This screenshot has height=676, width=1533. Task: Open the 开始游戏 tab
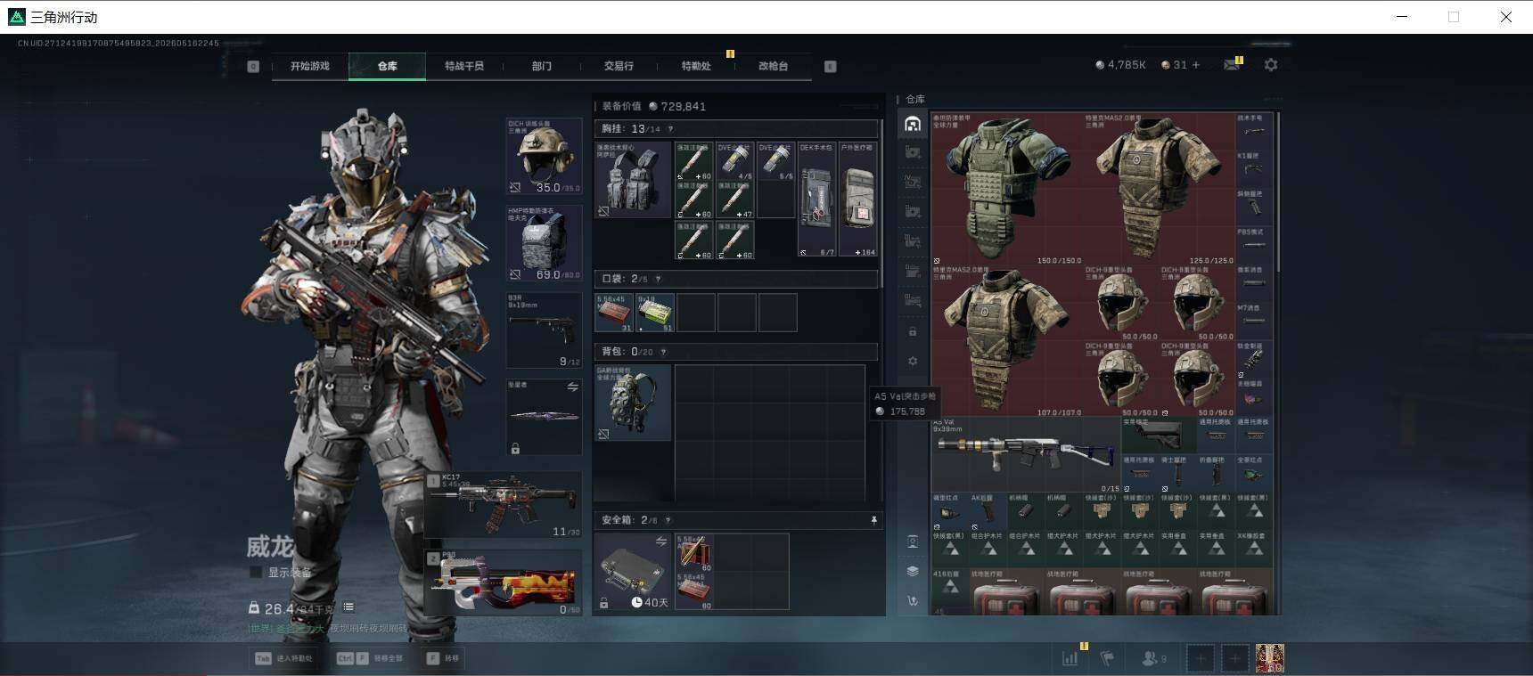click(x=309, y=66)
